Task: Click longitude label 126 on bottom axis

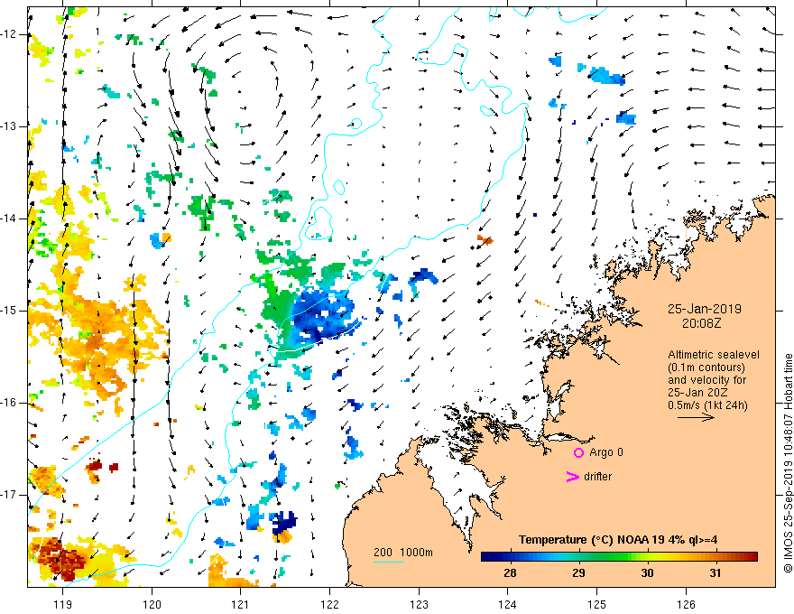Action: click(686, 604)
